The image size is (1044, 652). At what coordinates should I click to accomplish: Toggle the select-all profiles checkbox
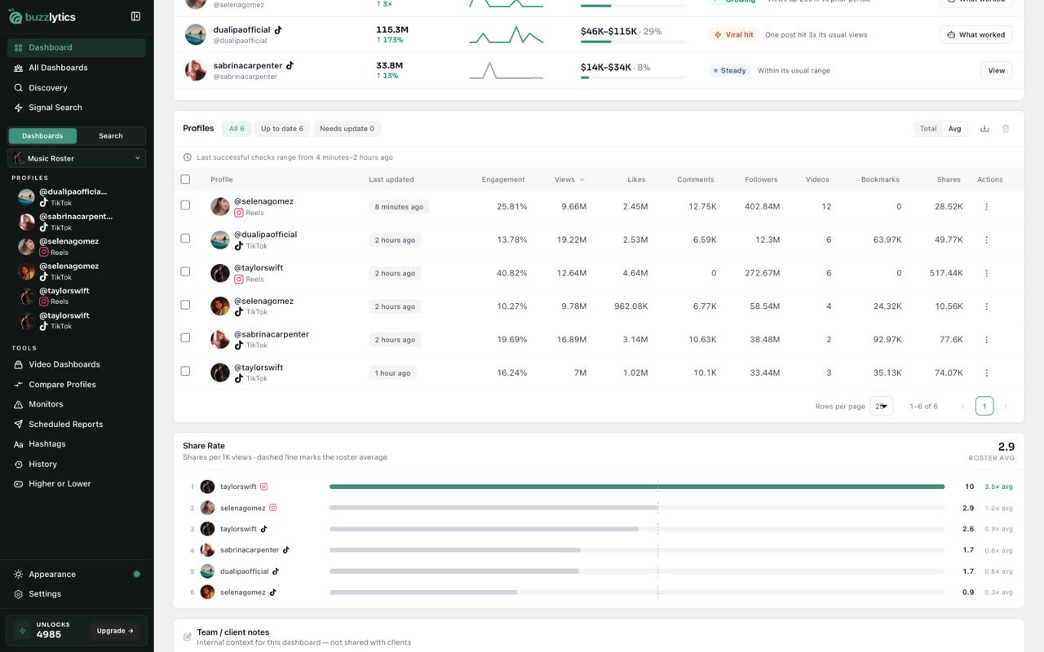click(x=185, y=179)
